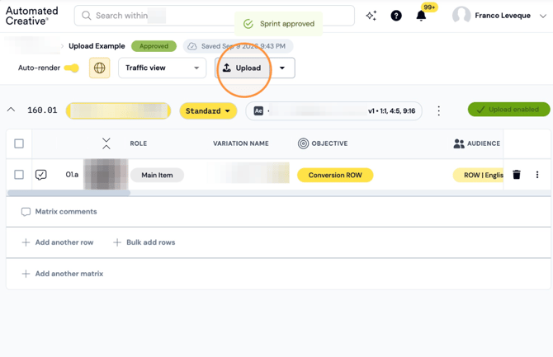Screen dimensions: 553x357
Task: Click the globe language button
Action: [x=99, y=68]
